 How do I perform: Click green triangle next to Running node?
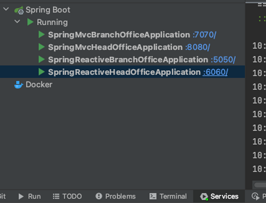30,22
